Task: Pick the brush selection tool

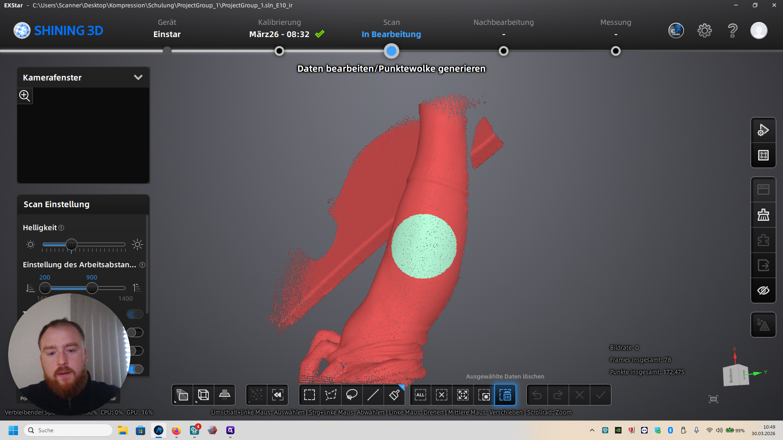Action: point(394,395)
